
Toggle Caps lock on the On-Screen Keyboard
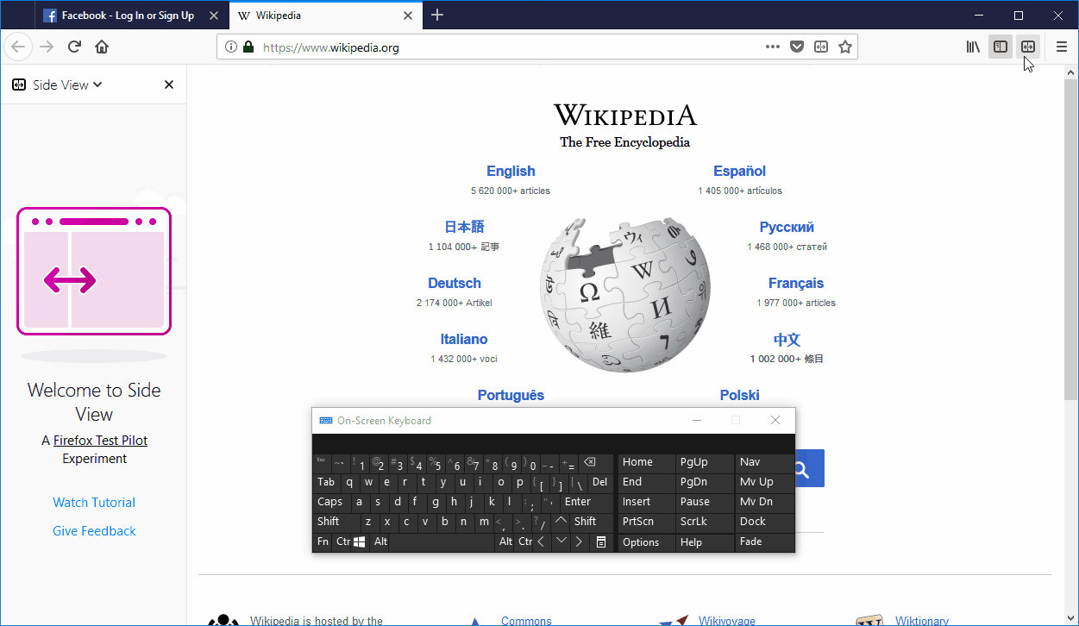[330, 501]
